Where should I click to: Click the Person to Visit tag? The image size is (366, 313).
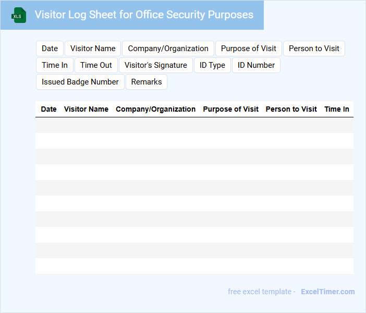pos(314,49)
